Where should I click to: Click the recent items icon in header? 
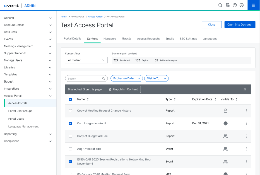[x=228, y=5]
